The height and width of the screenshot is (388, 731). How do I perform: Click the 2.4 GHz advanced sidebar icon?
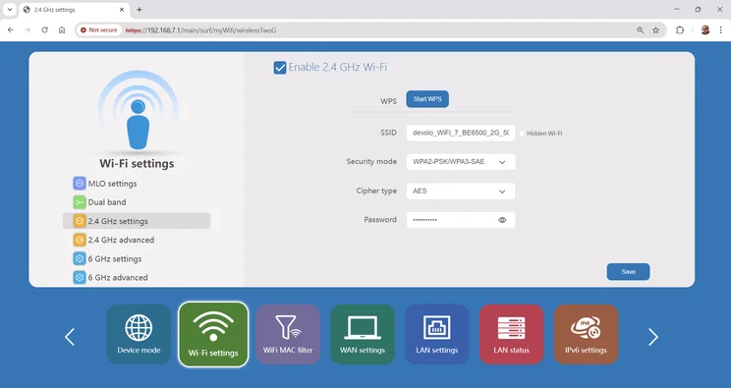point(80,240)
